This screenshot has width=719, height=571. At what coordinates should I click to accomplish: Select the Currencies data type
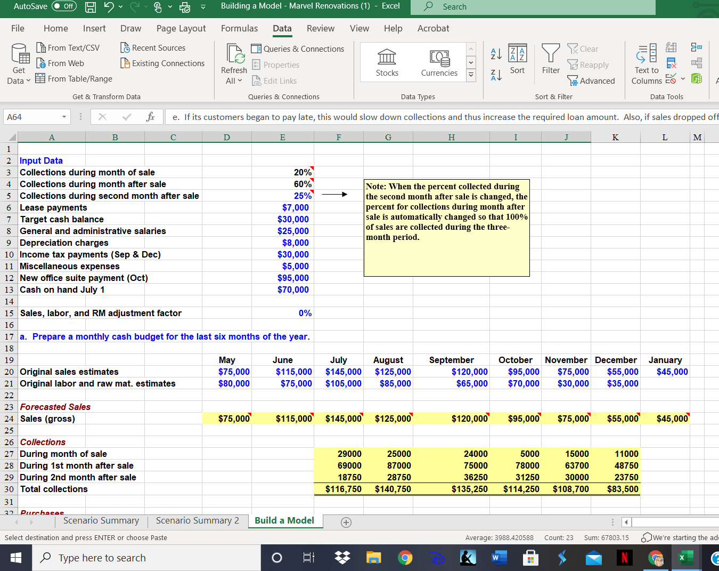[x=439, y=62]
